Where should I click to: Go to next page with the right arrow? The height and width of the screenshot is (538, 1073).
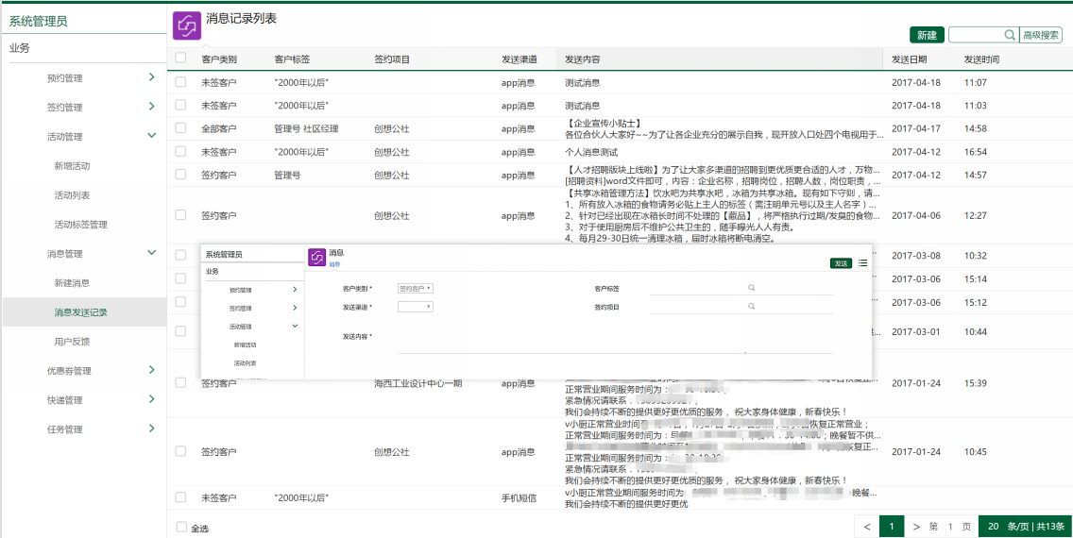[916, 527]
